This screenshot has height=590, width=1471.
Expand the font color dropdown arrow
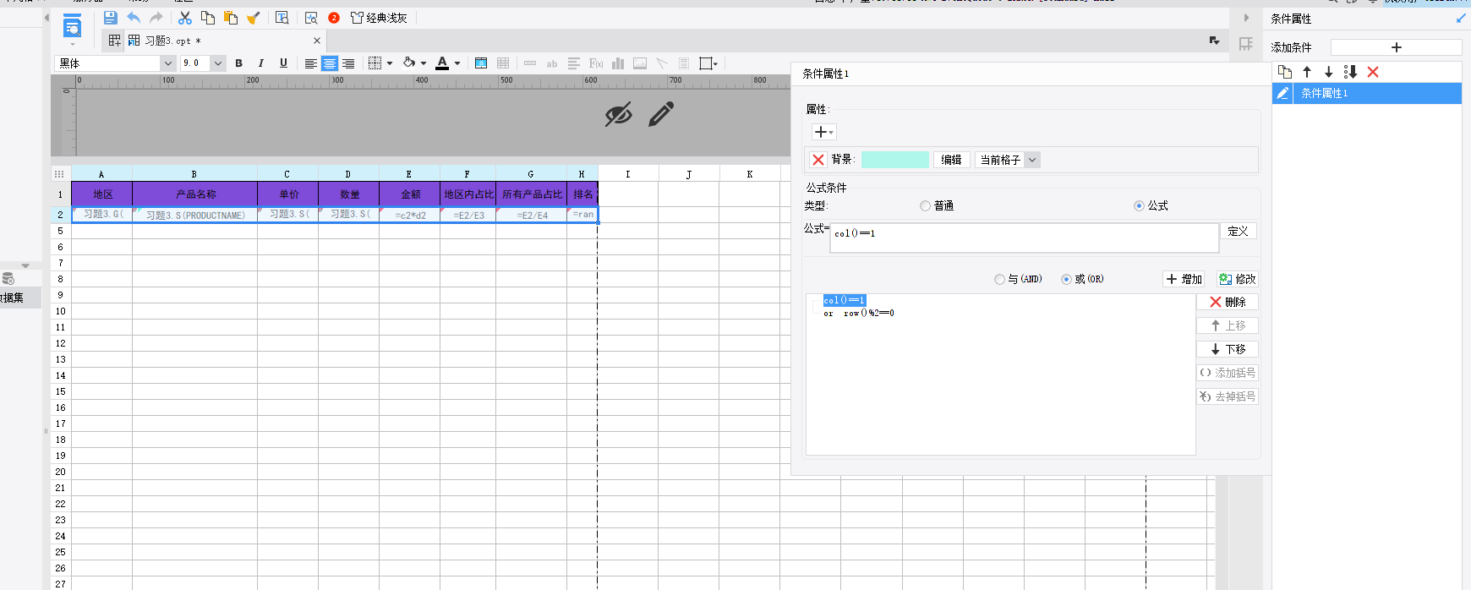coord(457,63)
